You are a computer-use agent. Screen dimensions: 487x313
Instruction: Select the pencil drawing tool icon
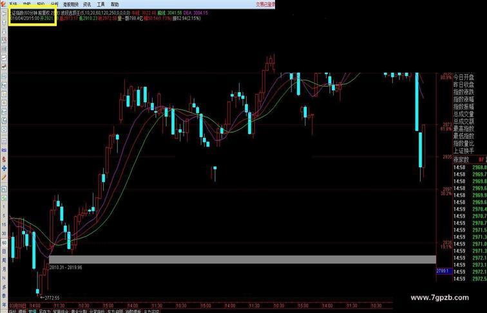pyautogui.click(x=4, y=177)
